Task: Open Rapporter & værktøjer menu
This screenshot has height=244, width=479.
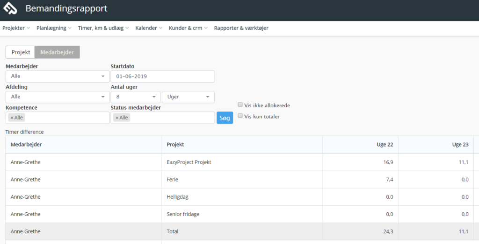Action: (x=241, y=28)
